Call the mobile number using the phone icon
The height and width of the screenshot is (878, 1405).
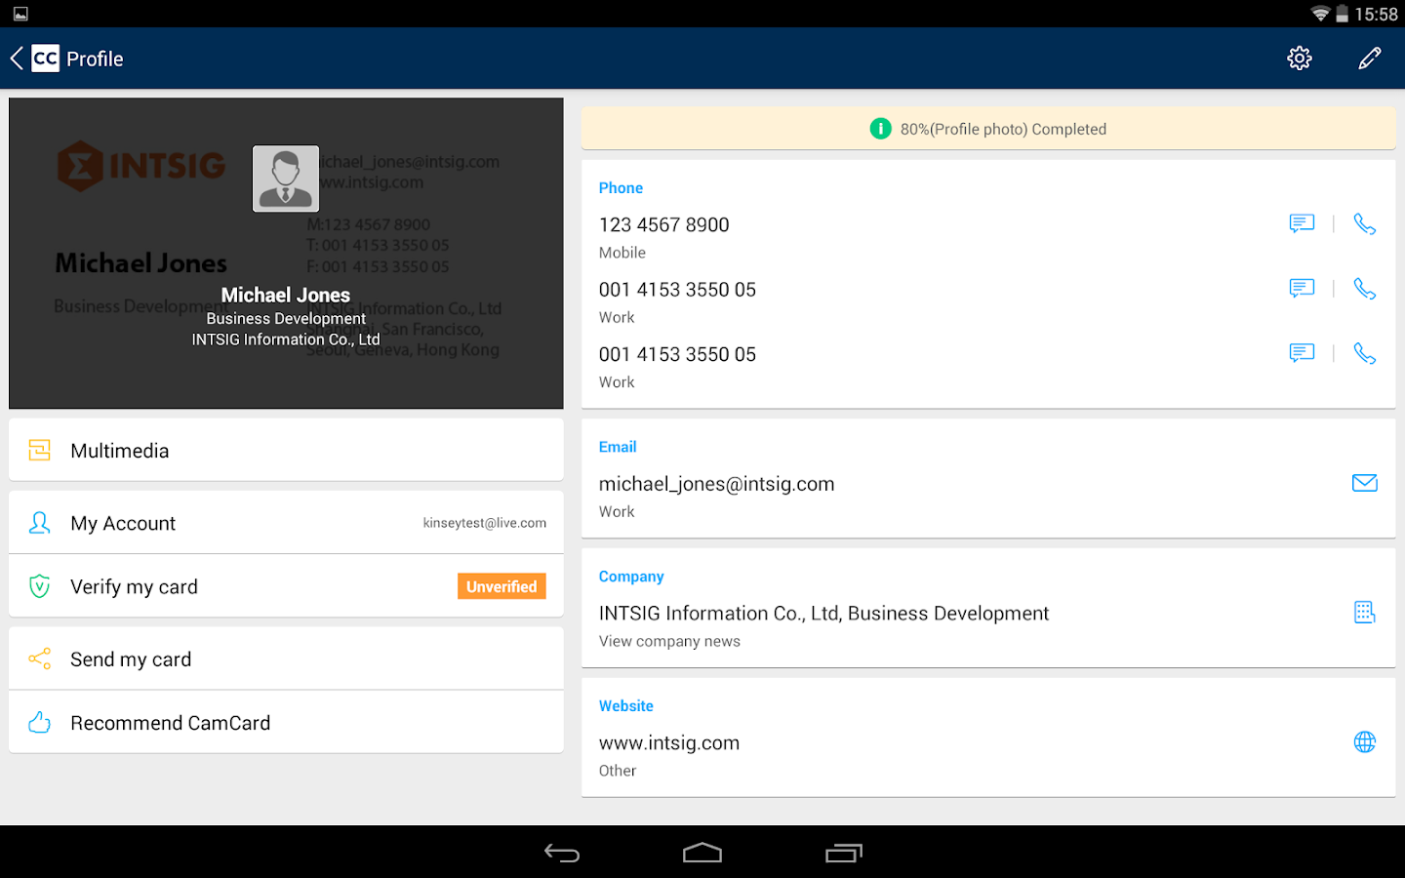coord(1364,223)
